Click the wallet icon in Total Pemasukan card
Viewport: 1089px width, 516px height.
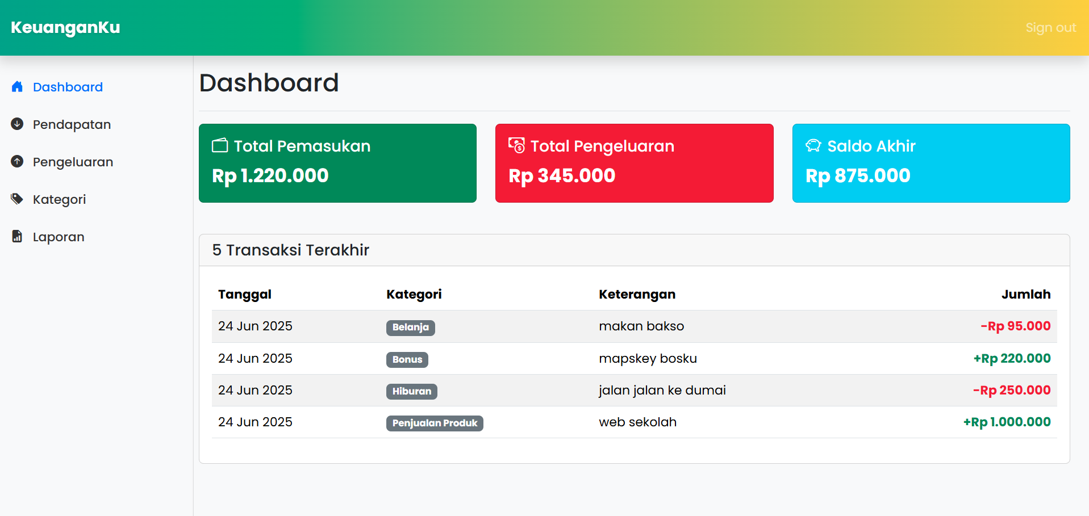point(220,145)
